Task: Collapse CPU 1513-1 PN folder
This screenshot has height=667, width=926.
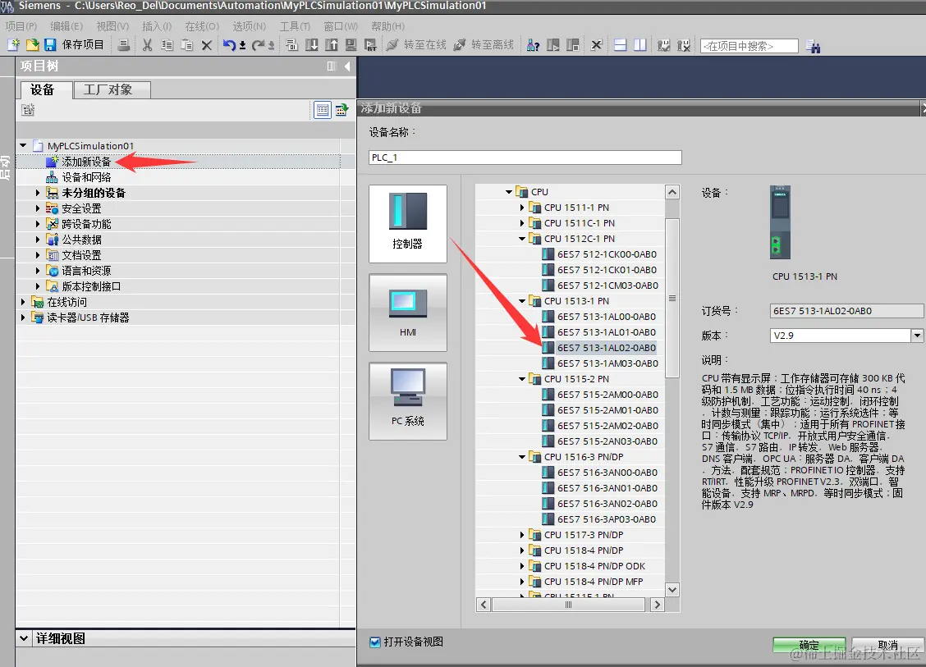Action: [522, 301]
